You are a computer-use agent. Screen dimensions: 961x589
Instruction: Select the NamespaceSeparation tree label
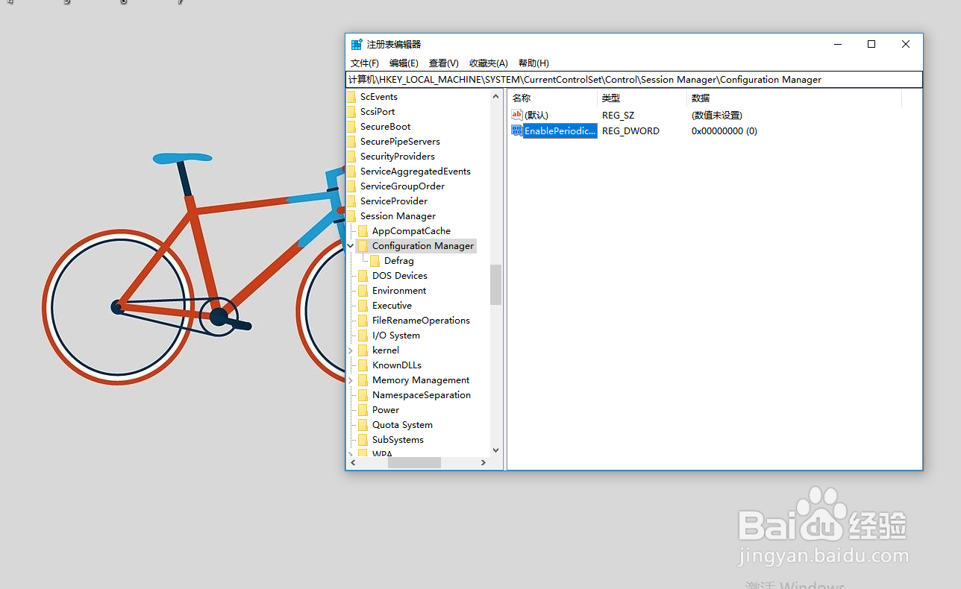point(422,395)
